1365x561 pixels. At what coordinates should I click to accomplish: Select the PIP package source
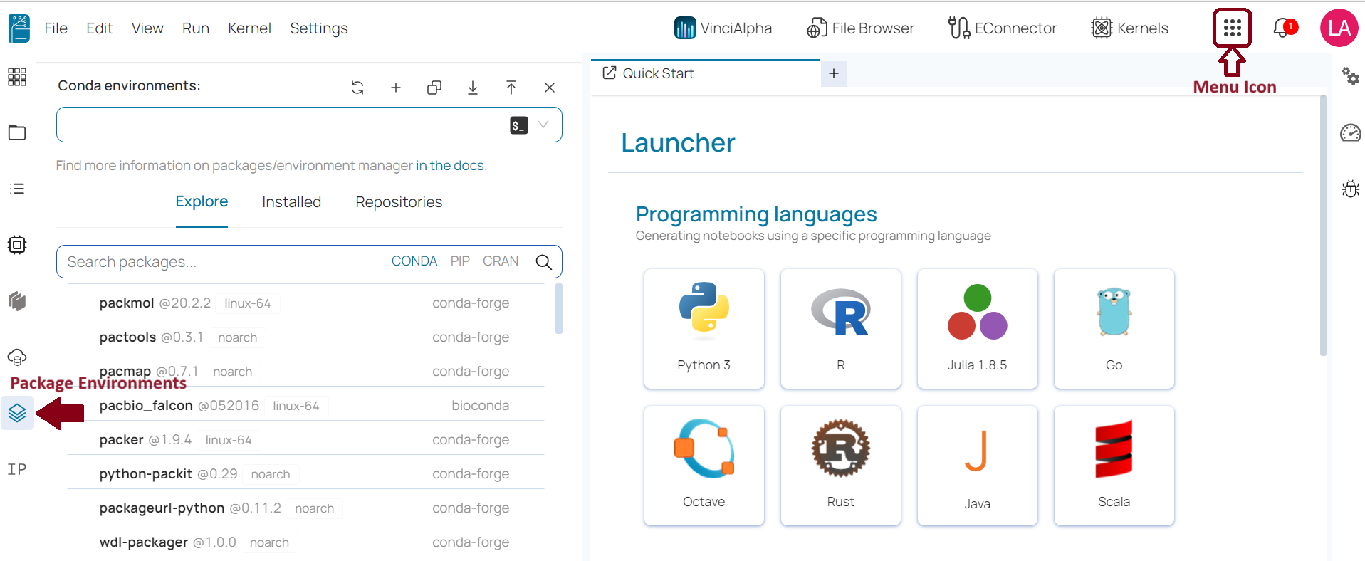[460, 261]
